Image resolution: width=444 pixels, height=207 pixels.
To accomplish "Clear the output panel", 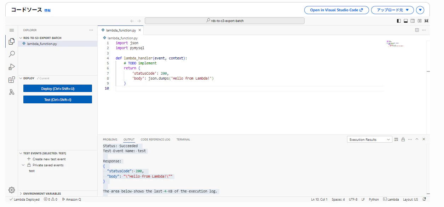I will (396, 139).
